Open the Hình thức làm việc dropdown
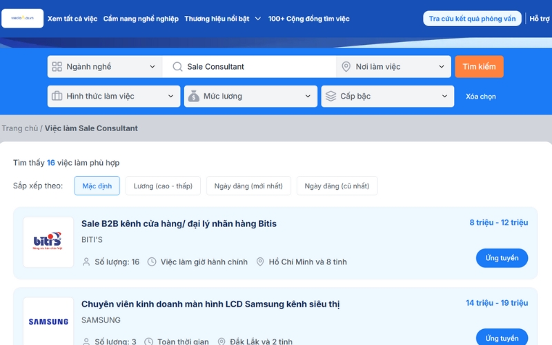The width and height of the screenshot is (552, 345). (114, 96)
